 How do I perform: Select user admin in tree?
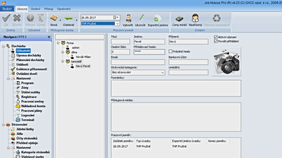click(75, 48)
